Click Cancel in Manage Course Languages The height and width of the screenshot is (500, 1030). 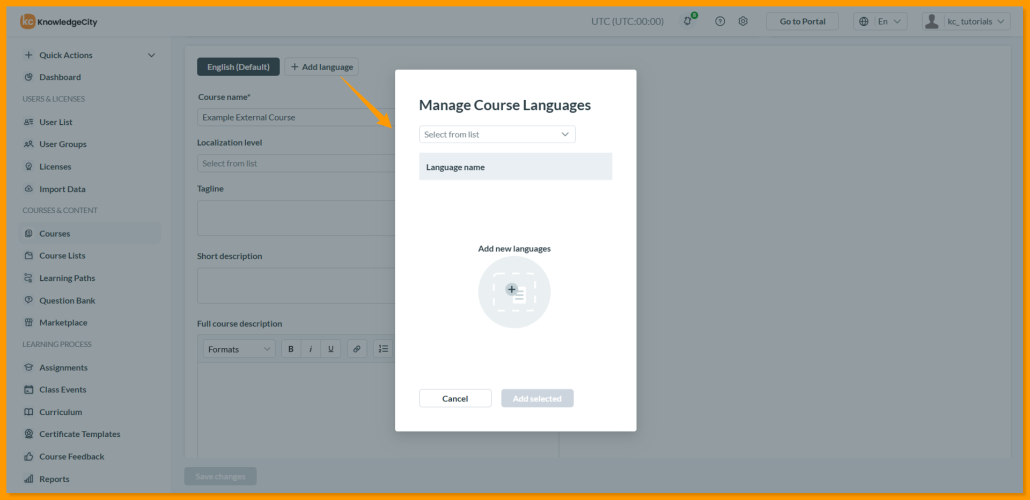click(455, 398)
